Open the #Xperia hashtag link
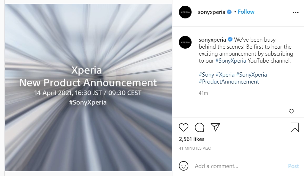This screenshot has height=176, width=304. coord(225,75)
